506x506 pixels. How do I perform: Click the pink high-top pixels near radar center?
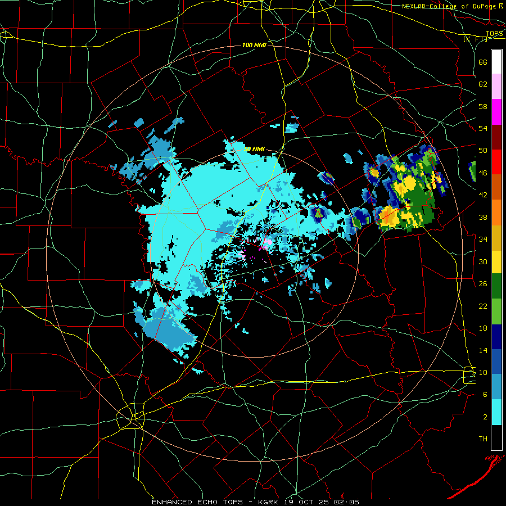(268, 243)
